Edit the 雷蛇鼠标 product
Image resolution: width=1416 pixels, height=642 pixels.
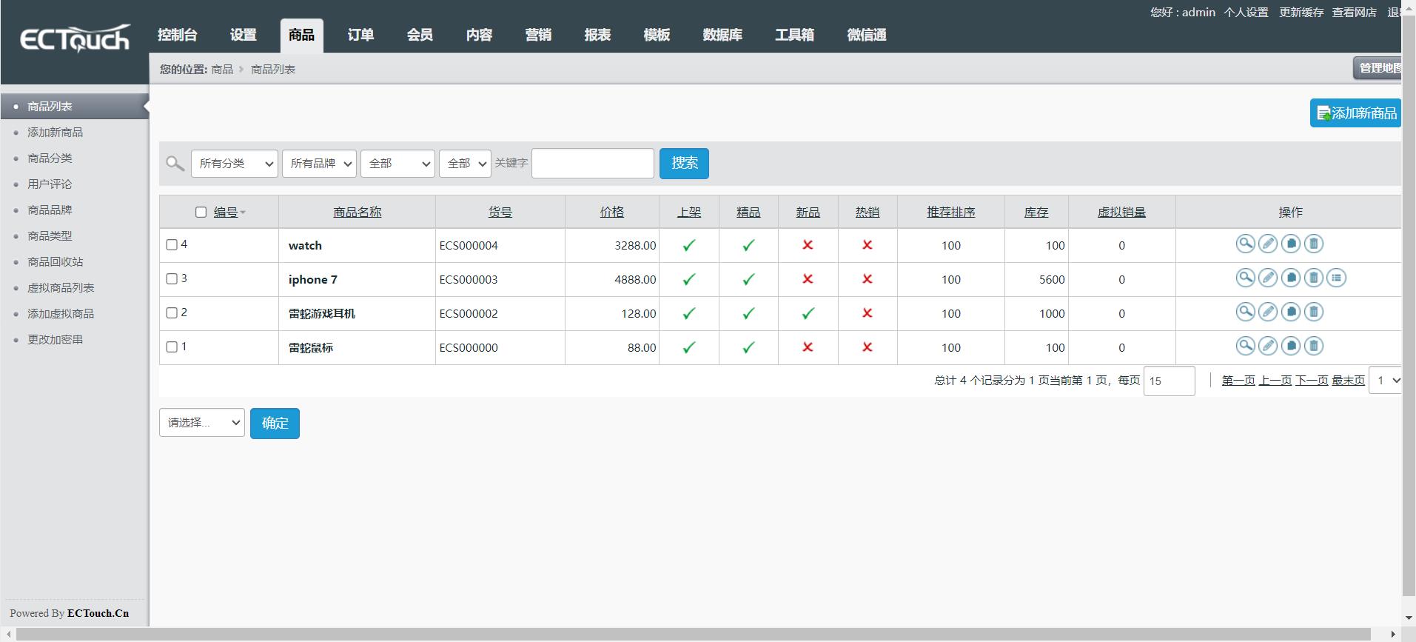coord(1268,346)
